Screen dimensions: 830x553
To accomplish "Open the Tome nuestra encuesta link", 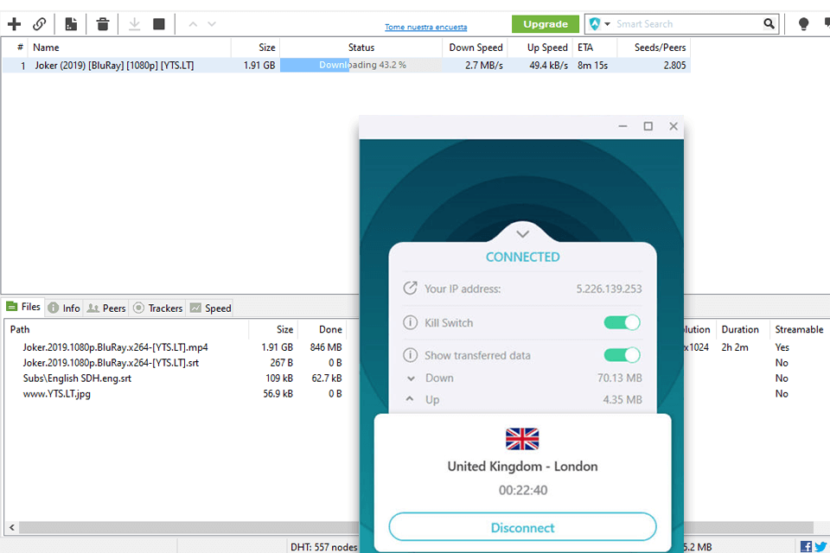I will 425,27.
